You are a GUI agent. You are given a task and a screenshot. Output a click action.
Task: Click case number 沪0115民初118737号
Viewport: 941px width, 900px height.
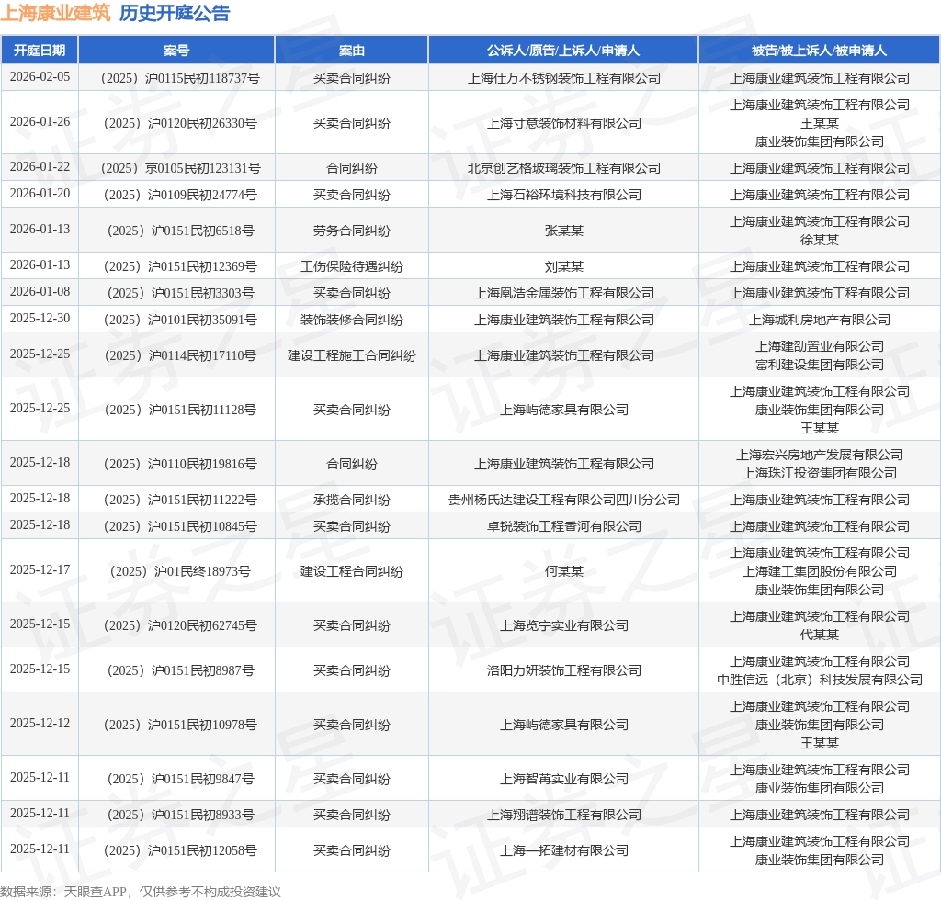(x=180, y=78)
